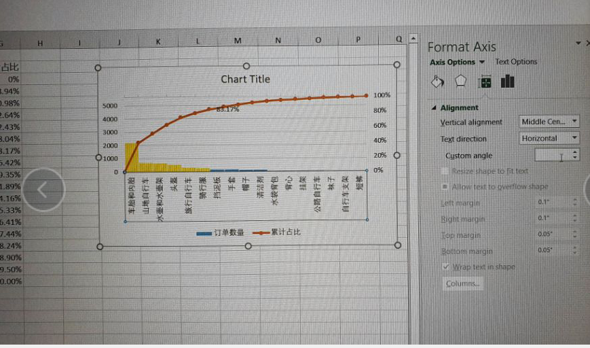Select column header O

click(x=318, y=40)
